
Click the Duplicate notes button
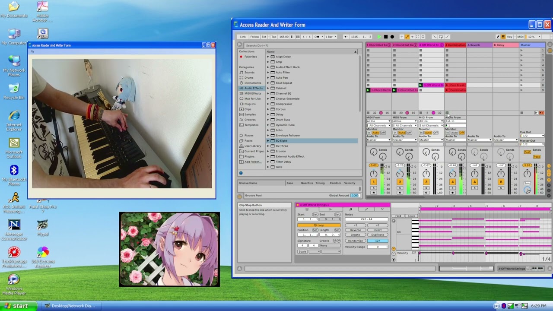378,235
